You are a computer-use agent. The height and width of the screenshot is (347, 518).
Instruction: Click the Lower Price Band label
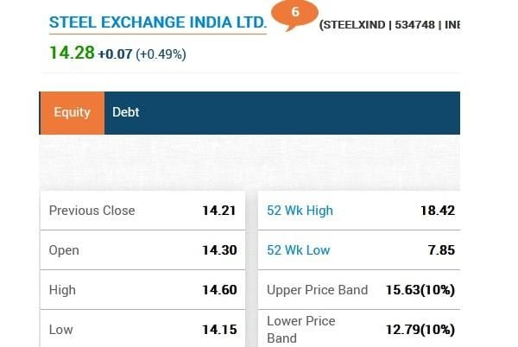click(301, 329)
